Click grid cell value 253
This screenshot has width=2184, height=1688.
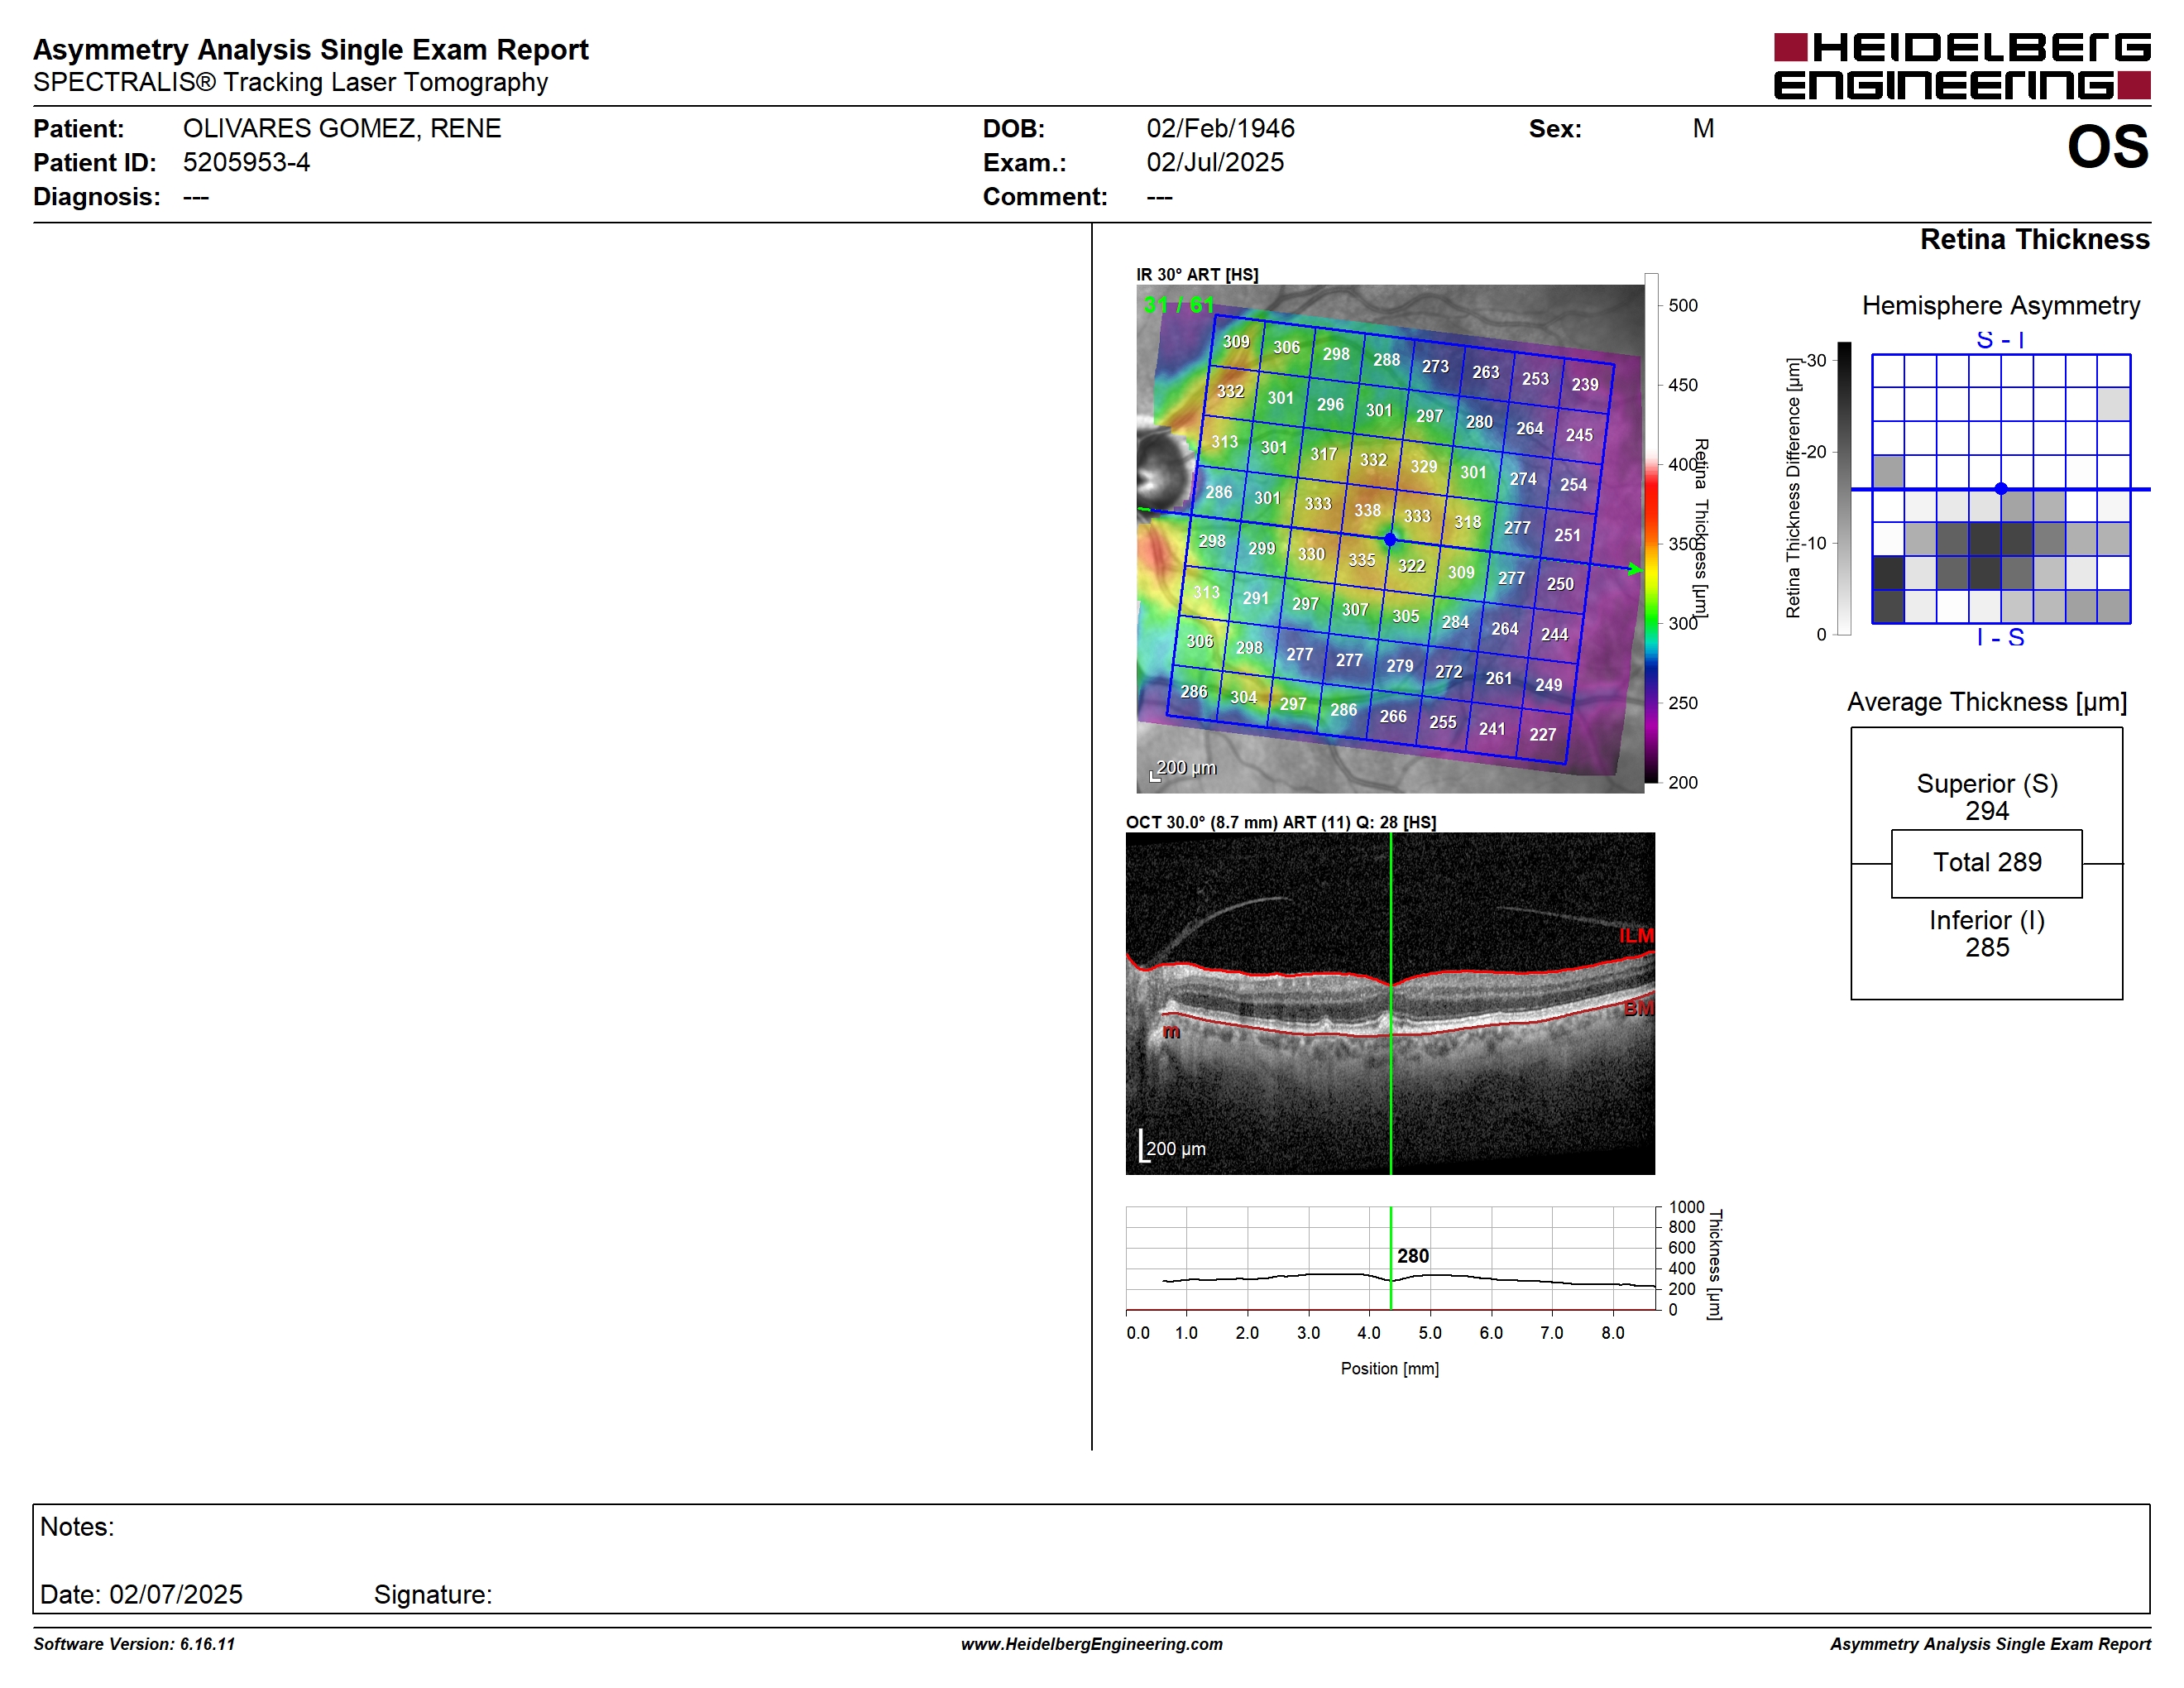pyautogui.click(x=1535, y=379)
